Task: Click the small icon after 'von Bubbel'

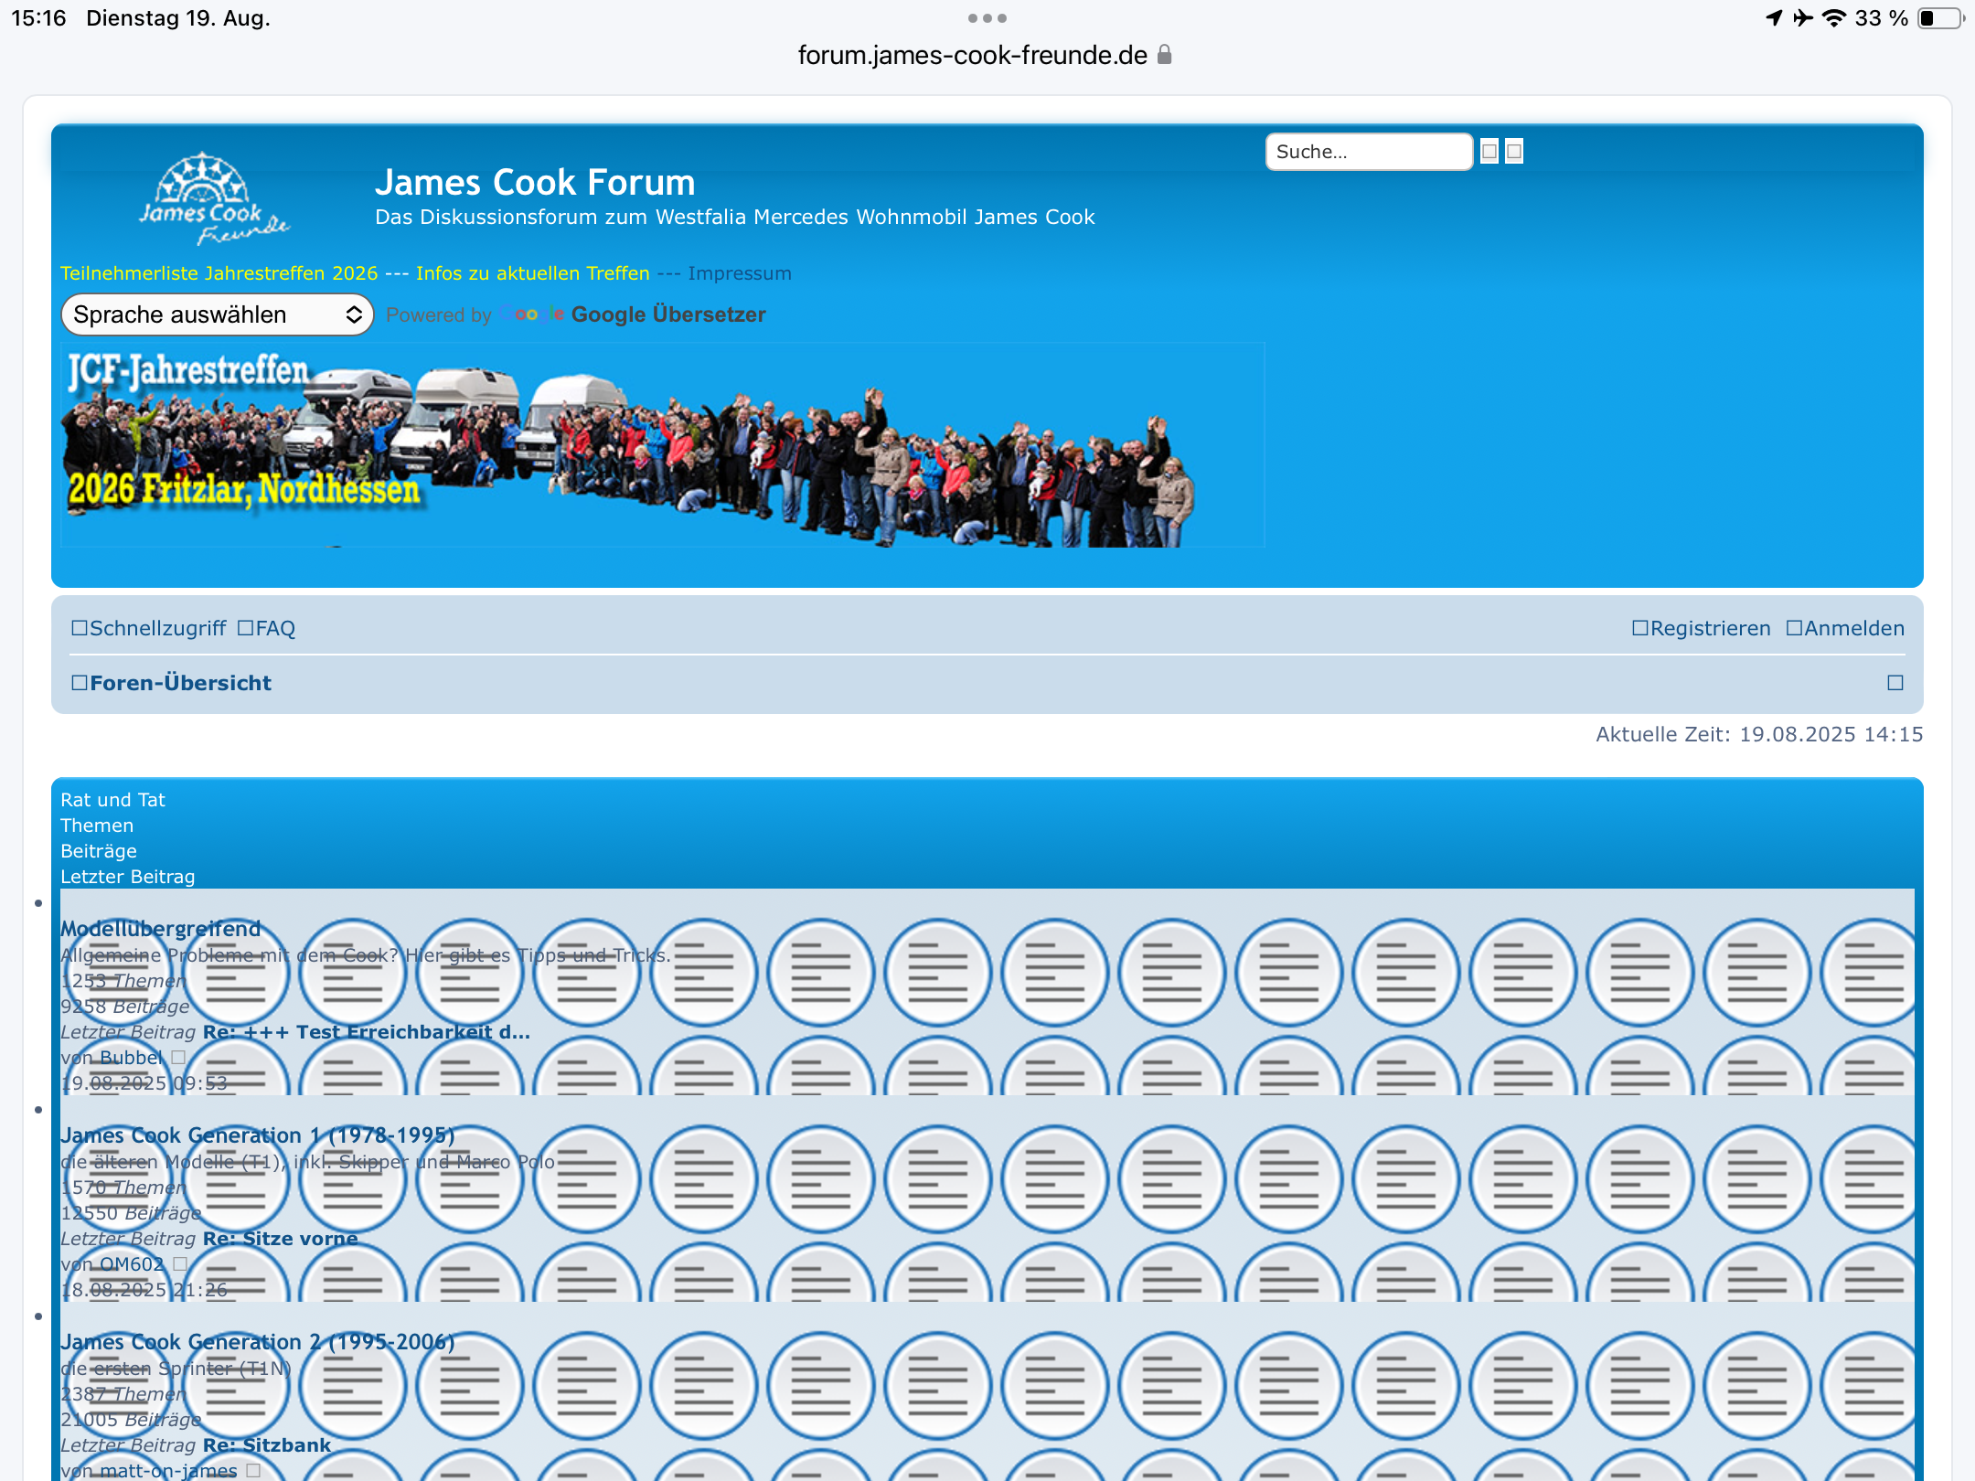Action: pos(178,1057)
